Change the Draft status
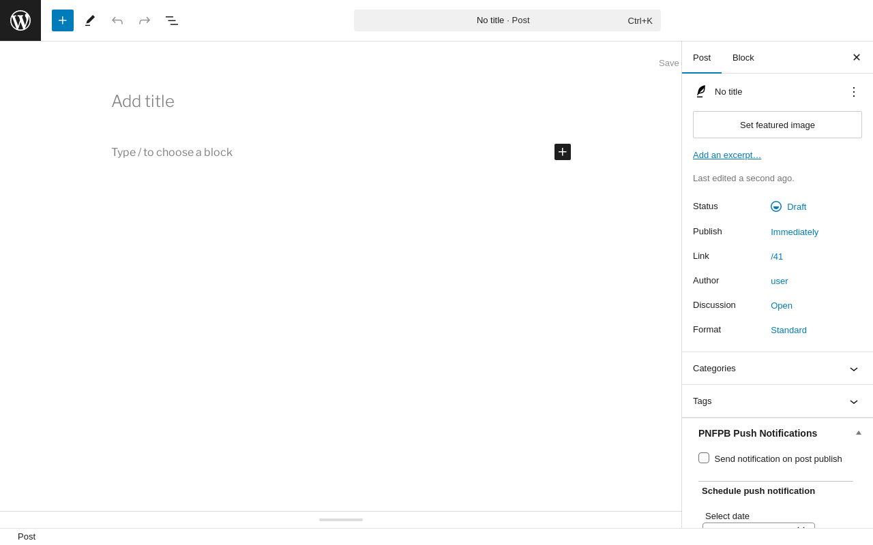This screenshot has width=873, height=545. click(x=788, y=206)
